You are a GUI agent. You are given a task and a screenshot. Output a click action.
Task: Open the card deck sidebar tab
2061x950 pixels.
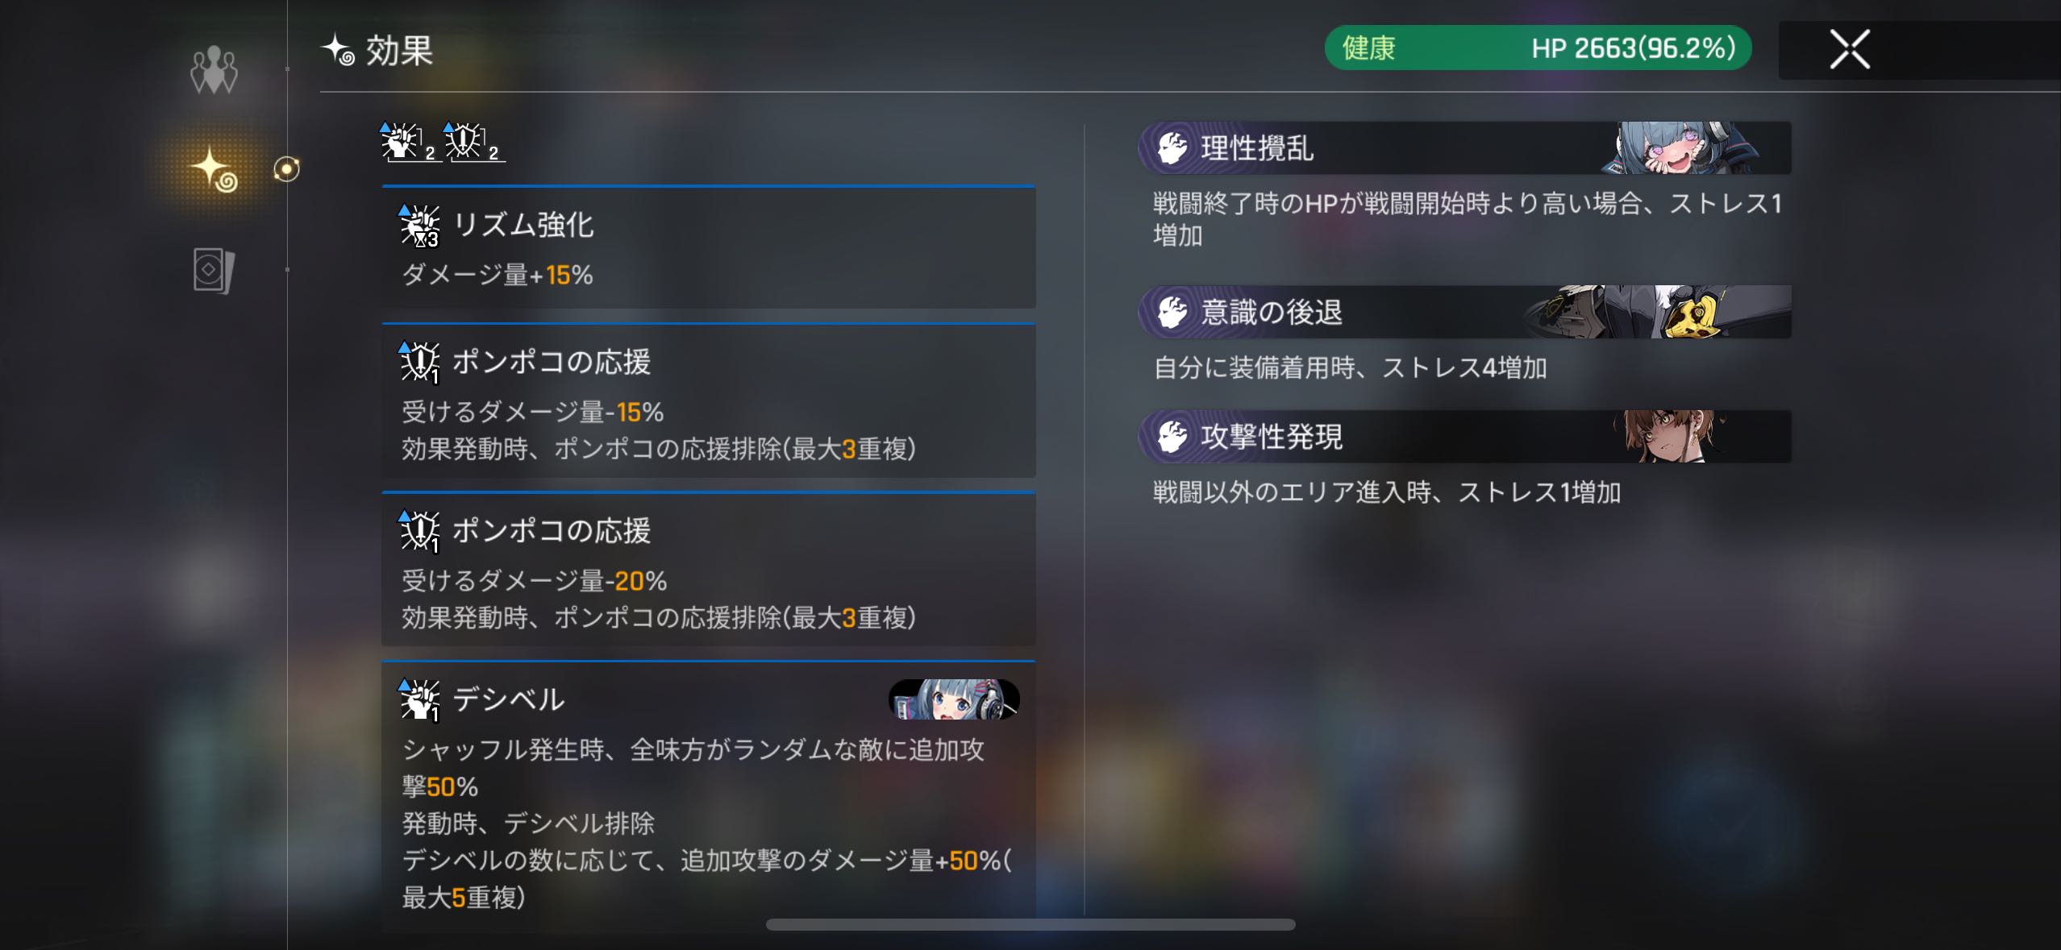pos(214,270)
